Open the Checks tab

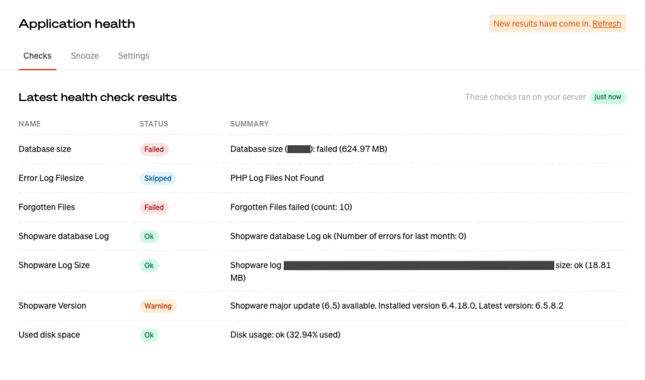pos(38,56)
